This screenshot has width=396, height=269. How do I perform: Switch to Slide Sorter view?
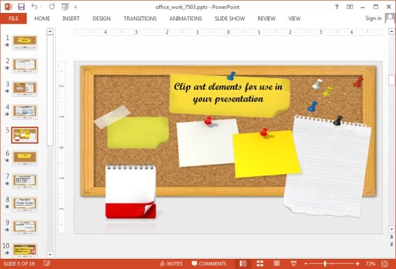[260, 264]
